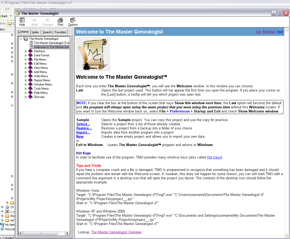Click the Web Menu book icon
This screenshot has width=290, height=239.
pos(31,76)
